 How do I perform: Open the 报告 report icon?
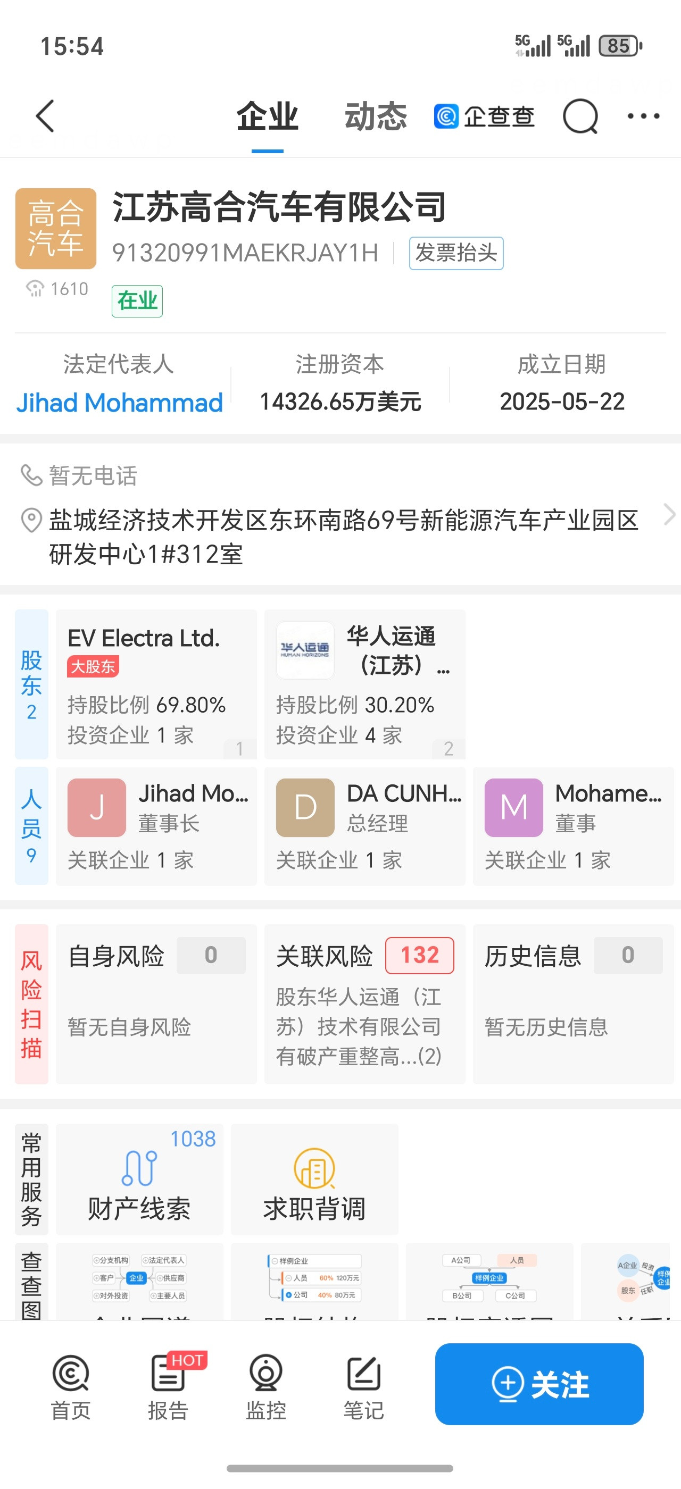click(x=168, y=1385)
